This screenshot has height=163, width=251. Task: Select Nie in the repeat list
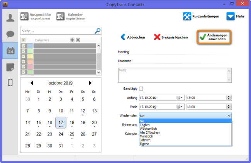(185, 121)
